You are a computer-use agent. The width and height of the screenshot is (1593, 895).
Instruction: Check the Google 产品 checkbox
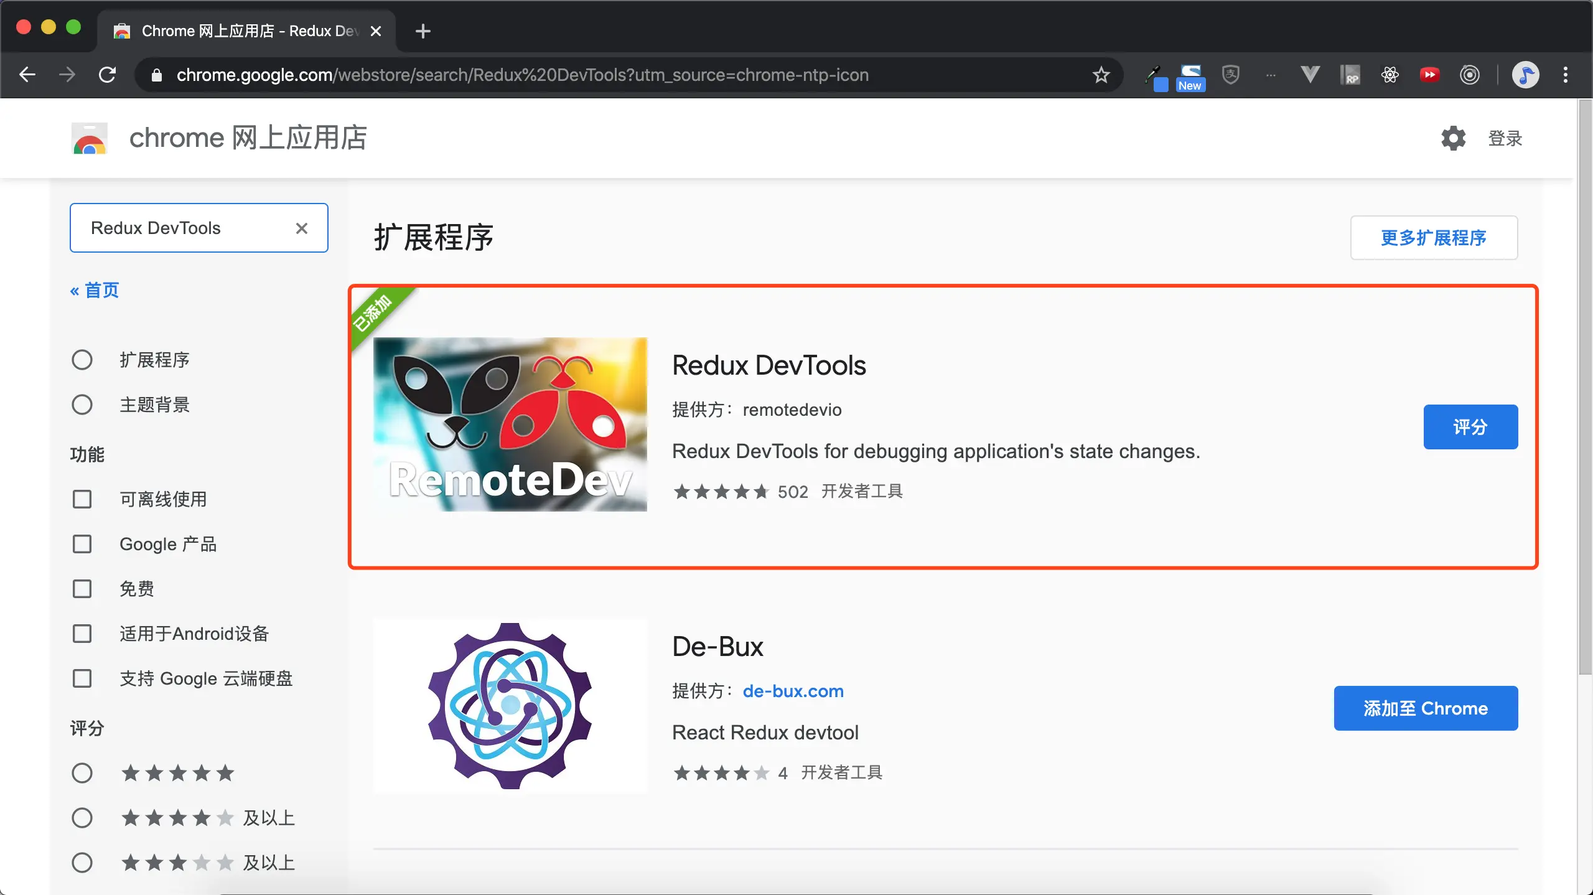[x=82, y=544]
